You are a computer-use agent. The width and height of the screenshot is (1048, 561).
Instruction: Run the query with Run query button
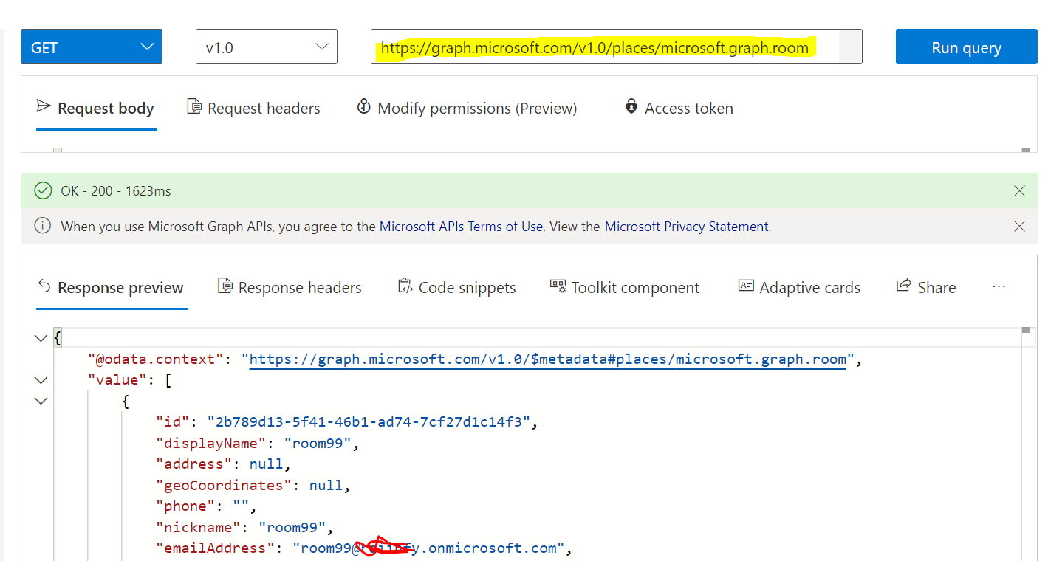click(966, 47)
